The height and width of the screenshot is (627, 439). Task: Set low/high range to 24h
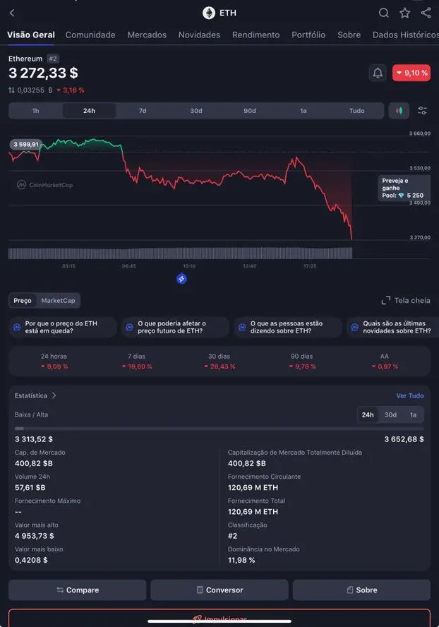pyautogui.click(x=368, y=414)
